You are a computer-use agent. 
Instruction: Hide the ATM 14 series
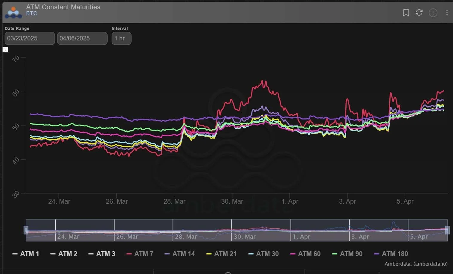179,254
